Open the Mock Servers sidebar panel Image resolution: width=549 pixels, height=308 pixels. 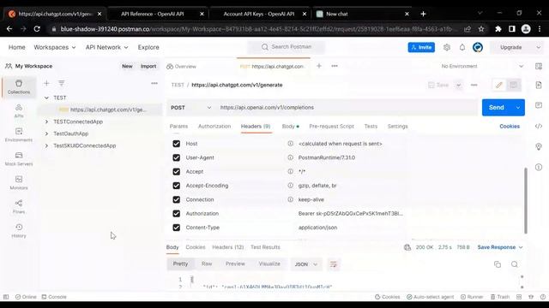pos(19,158)
